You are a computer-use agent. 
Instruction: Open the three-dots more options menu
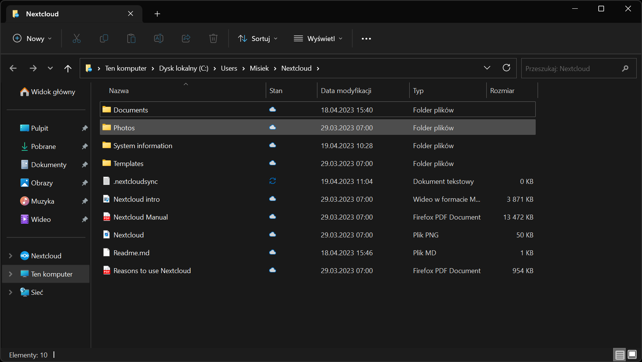[366, 38]
